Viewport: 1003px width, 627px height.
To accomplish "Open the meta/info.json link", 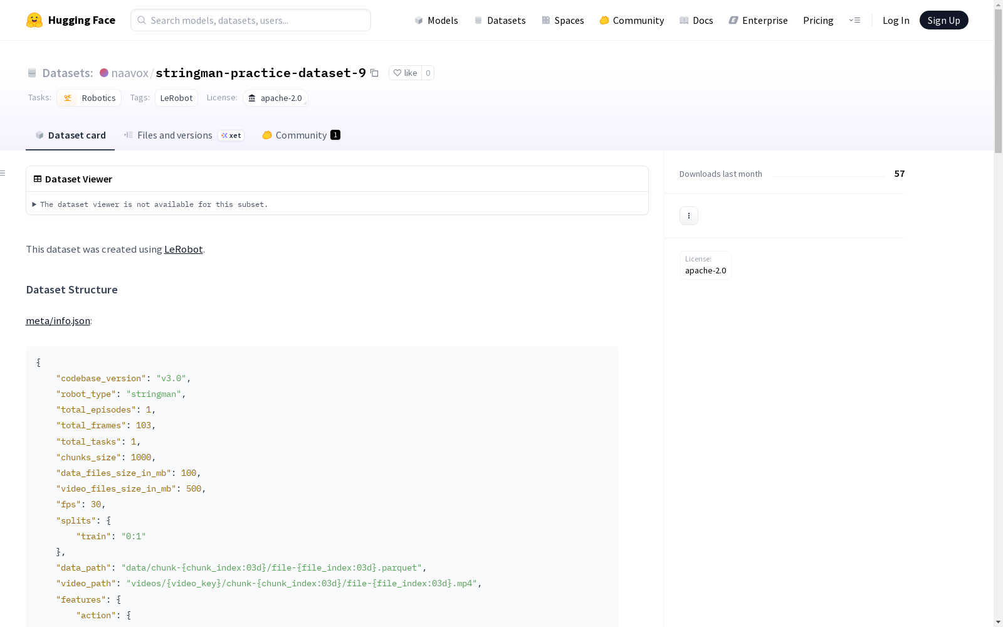I will pos(58,320).
